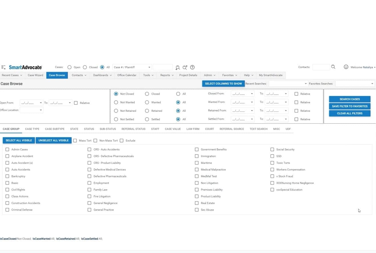Open the Office Location dropdown
Viewport: 376px width, 253px height.
coord(40,110)
